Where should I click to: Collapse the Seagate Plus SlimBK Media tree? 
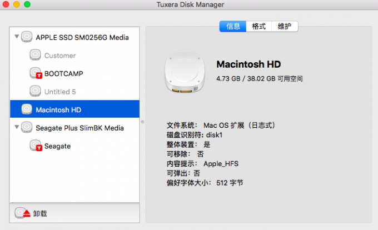(x=17, y=127)
